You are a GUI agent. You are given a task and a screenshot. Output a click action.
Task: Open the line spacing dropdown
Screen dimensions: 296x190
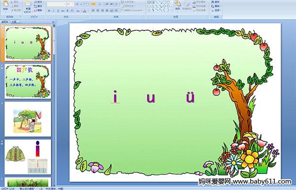click(x=117, y=4)
